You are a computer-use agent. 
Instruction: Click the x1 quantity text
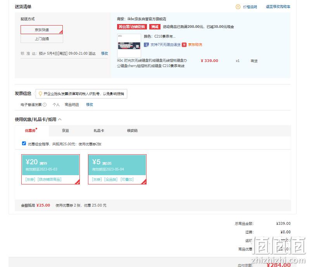(237, 61)
